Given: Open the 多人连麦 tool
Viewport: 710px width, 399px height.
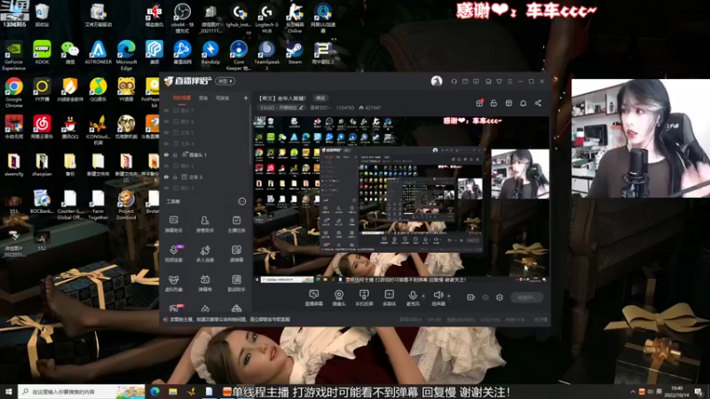Looking at the screenshot, I should (205, 254).
